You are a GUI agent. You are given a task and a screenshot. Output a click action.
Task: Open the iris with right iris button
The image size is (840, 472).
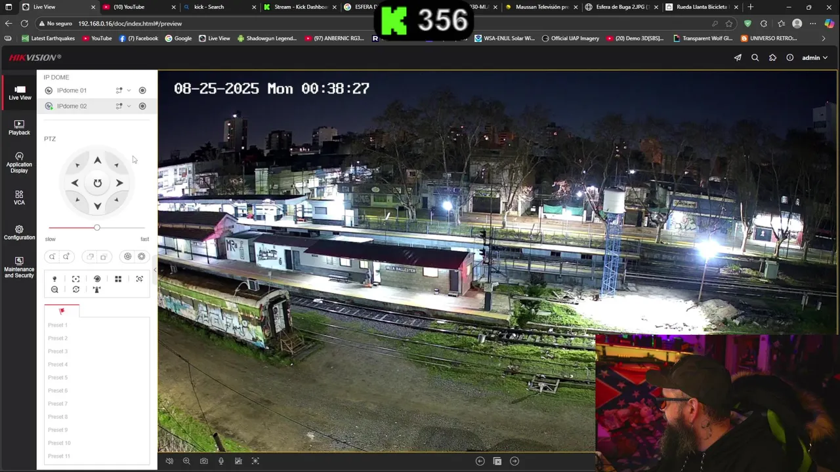[142, 256]
